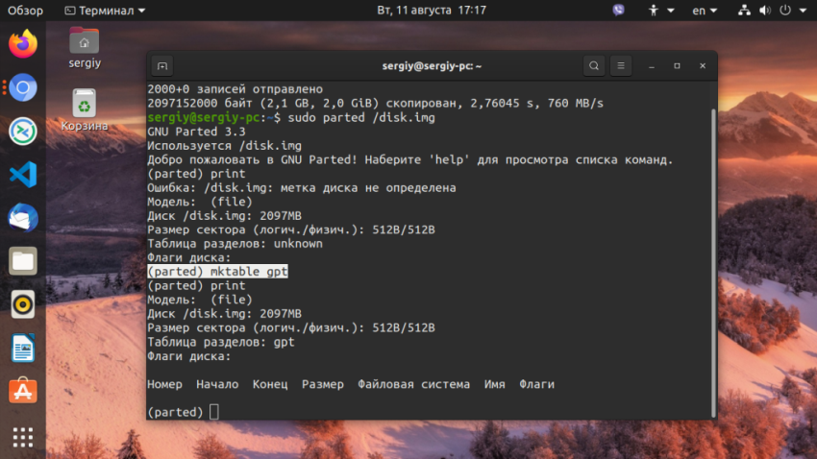The image size is (817, 459).
Task: Click the power icon in top bar
Action: (x=785, y=10)
